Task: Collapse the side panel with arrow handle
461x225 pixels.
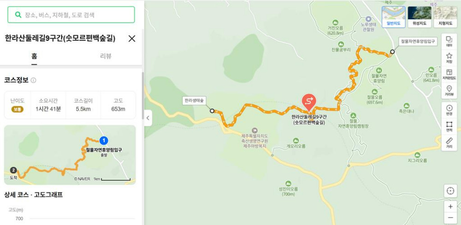Action: (x=148, y=118)
